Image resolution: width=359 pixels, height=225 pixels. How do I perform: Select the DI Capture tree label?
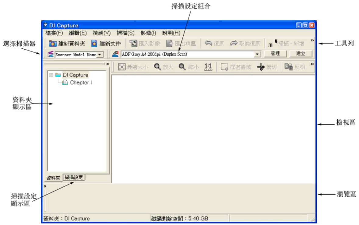pyautogui.click(x=76, y=75)
